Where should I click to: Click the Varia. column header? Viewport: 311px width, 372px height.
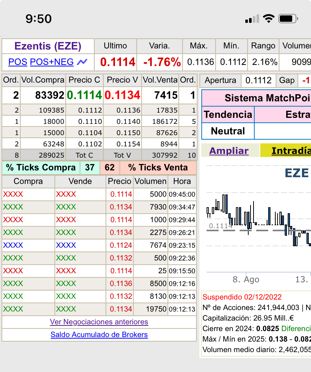click(x=160, y=46)
